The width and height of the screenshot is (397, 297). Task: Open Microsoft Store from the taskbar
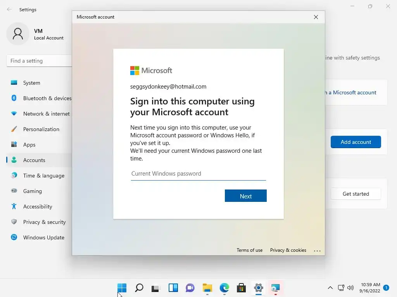241,288
